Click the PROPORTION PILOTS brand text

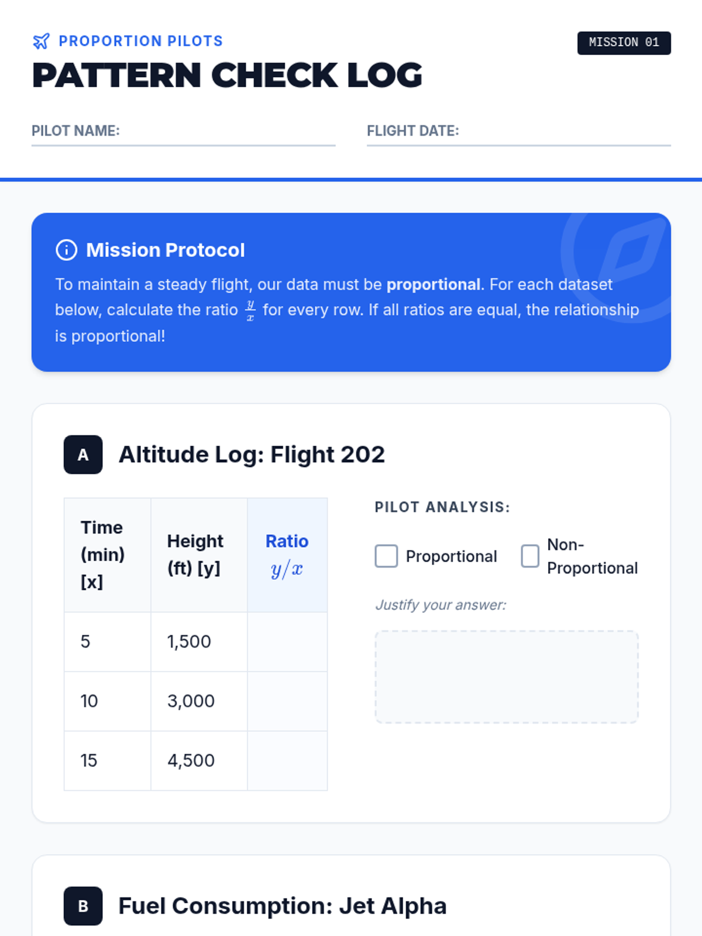click(x=141, y=41)
